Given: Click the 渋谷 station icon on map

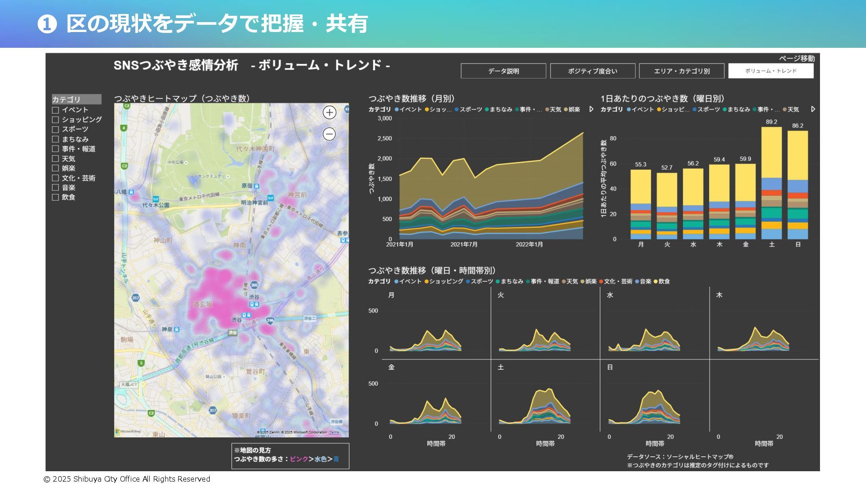Looking at the screenshot, I should (255, 304).
